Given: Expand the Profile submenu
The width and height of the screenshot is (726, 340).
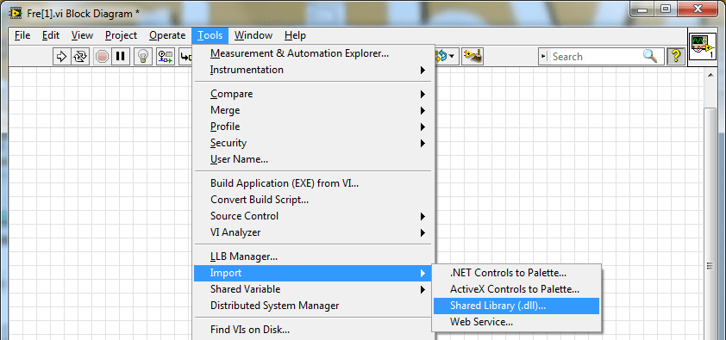Looking at the screenshot, I should (313, 127).
